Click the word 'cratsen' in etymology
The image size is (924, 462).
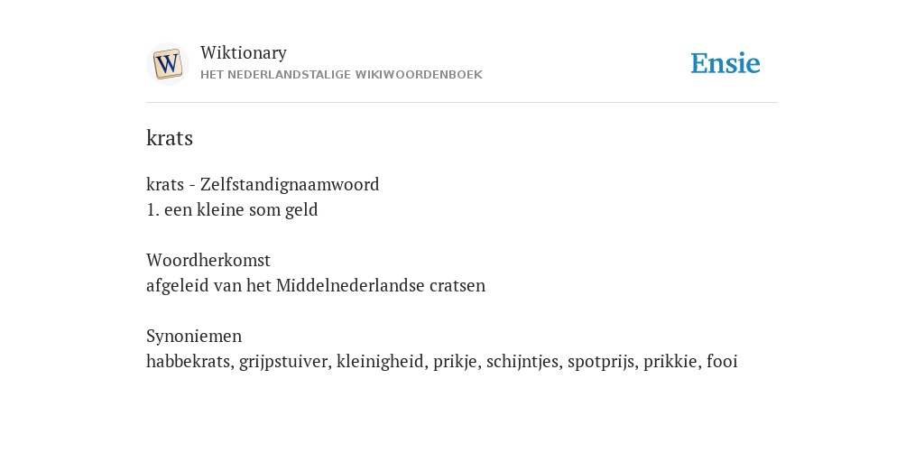(x=457, y=286)
